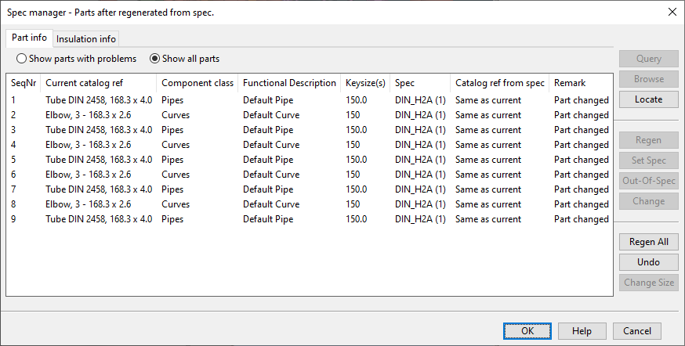Viewport: 685px width, 346px height.
Task: Click the 'Current catalog ref' column header
Action: 84,83
